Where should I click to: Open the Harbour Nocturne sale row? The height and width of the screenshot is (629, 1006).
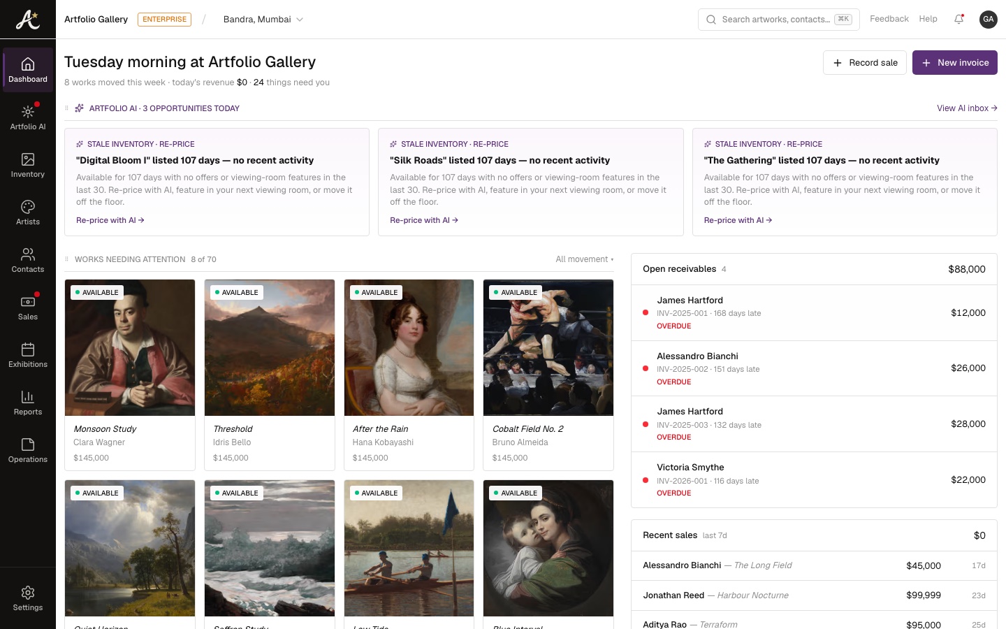pos(814,595)
